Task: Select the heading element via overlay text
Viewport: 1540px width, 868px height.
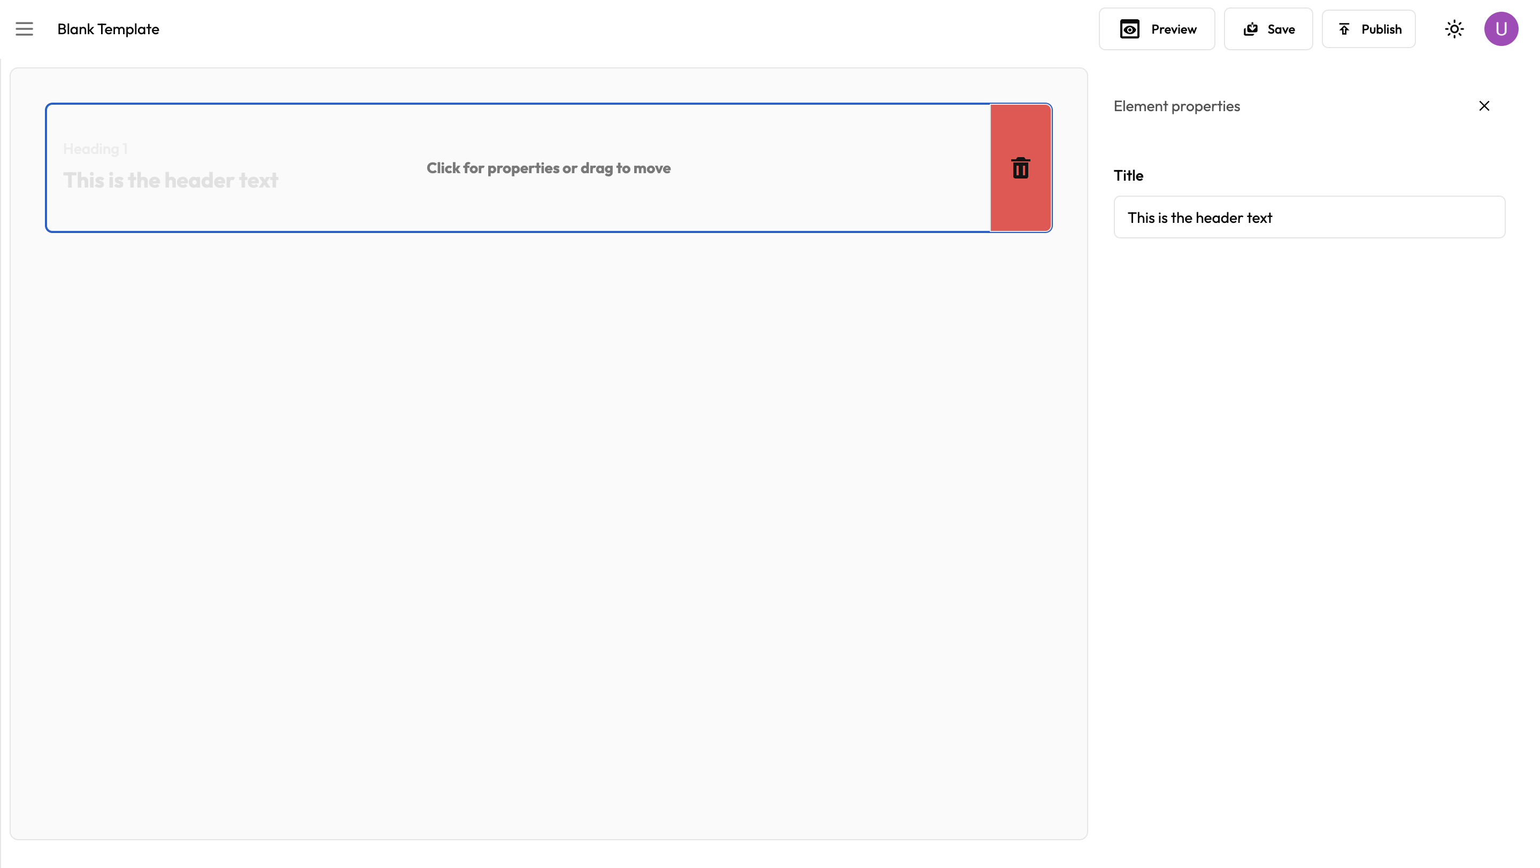Action: 548,168
